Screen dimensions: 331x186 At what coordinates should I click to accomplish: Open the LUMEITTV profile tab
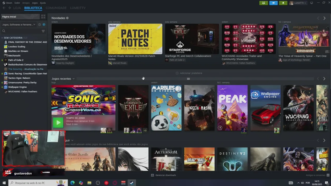click(x=78, y=8)
